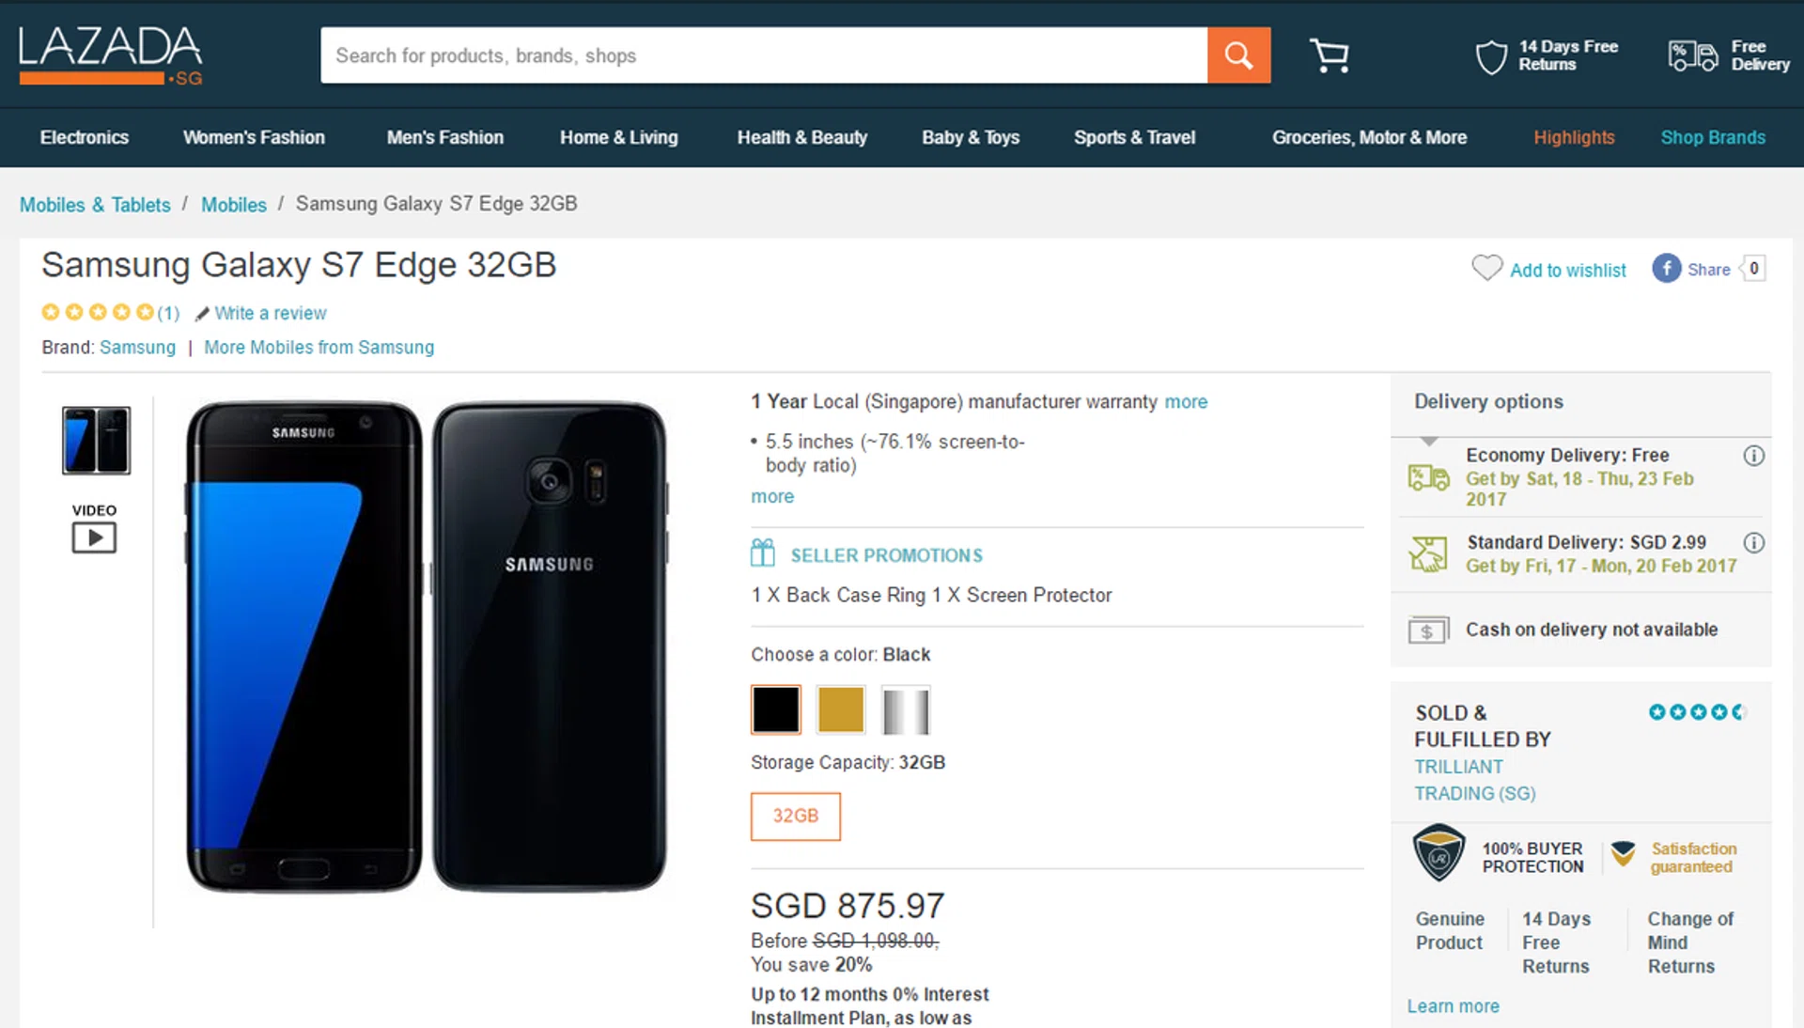Click the Facebook share icon

[1666, 269]
